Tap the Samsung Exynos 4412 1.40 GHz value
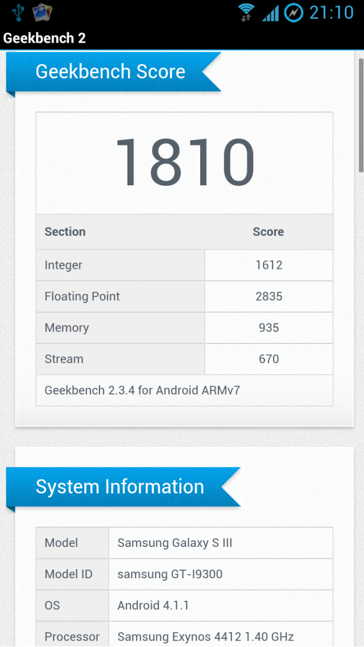Viewport: 364px width, 647px height. pos(221,634)
